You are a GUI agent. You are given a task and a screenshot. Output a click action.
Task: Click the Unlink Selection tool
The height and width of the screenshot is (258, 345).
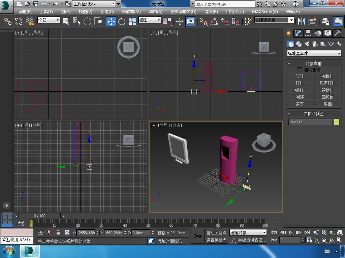pyautogui.click(x=19, y=21)
